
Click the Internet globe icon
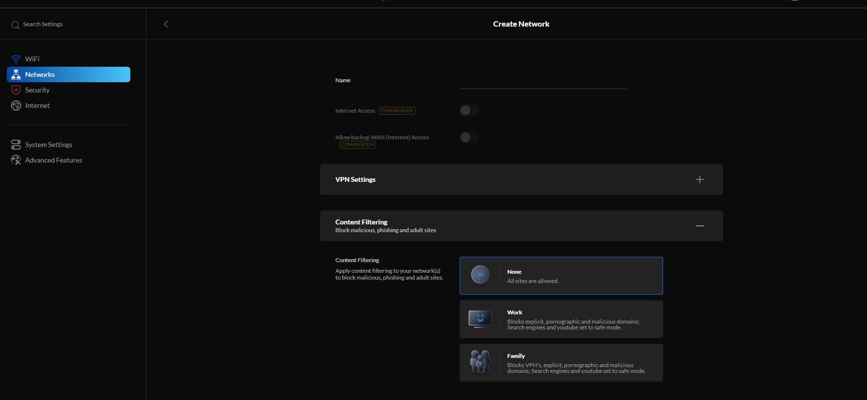click(x=16, y=105)
